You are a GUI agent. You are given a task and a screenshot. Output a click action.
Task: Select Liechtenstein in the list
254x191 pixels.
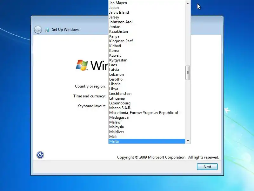tap(147, 94)
